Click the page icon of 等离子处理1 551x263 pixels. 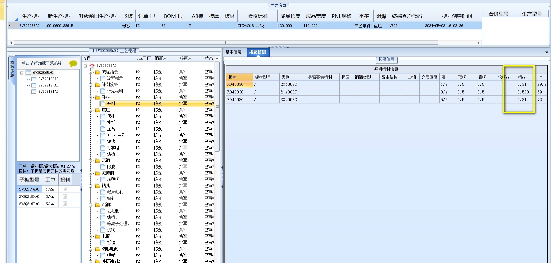coord(103,223)
